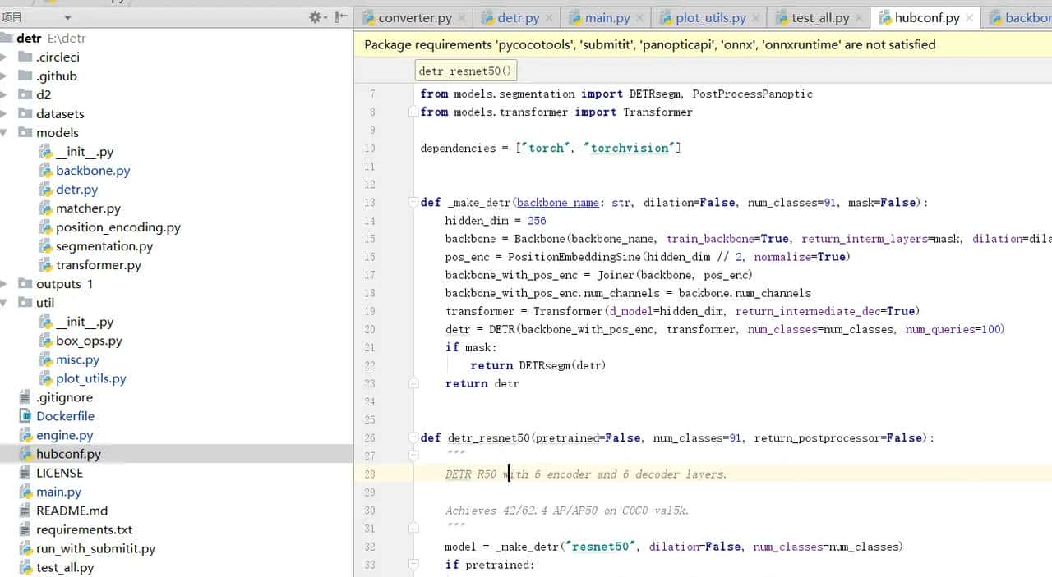Open README.md in project tree

(72, 511)
